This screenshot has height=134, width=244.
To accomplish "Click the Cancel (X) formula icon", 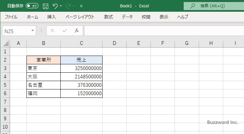I will click(x=53, y=30).
